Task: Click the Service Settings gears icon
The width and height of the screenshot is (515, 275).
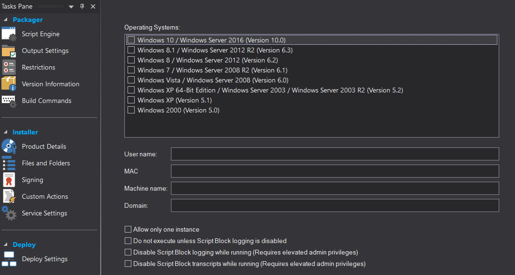Action: pyautogui.click(x=9, y=213)
